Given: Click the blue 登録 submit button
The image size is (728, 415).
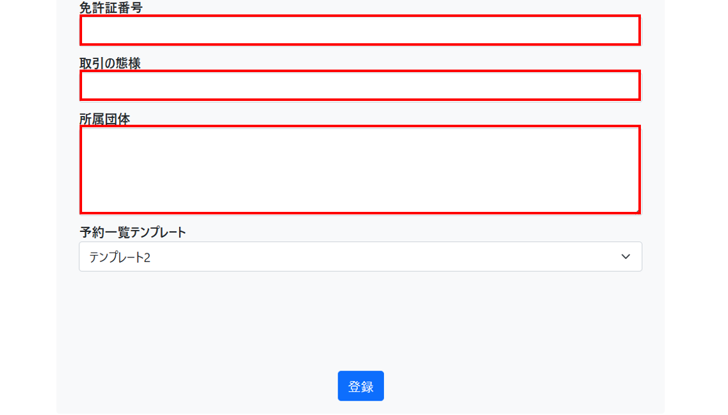Looking at the screenshot, I should pos(360,386).
